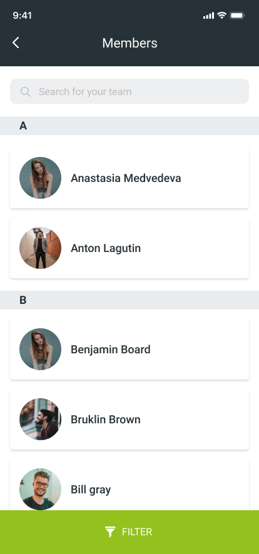Choose Bruklin Brown from the list

tap(129, 420)
